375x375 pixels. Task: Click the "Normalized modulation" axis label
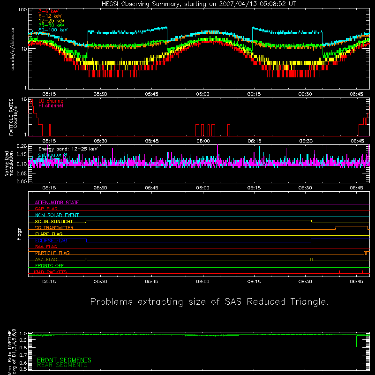8,164
